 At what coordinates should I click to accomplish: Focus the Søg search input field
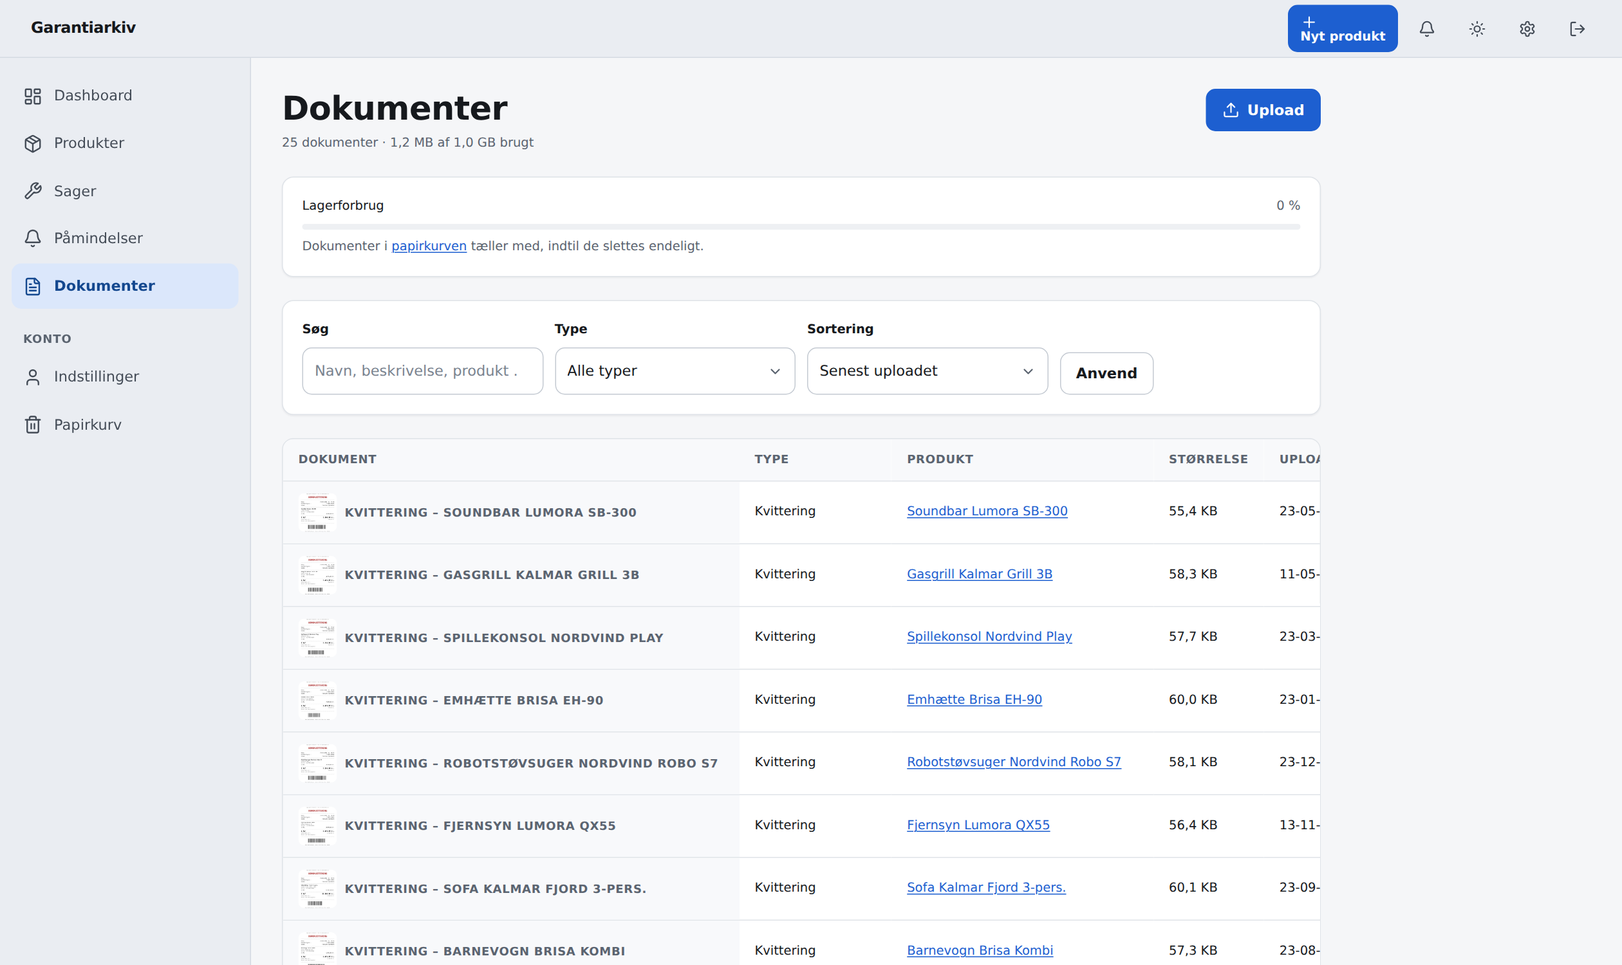(x=422, y=371)
